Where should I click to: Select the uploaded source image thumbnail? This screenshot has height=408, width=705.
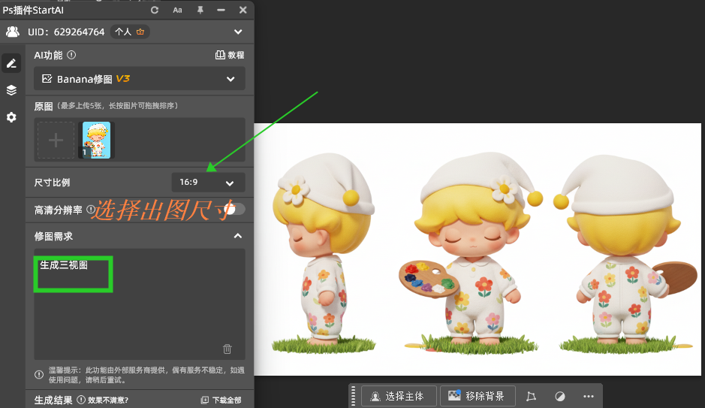tap(96, 140)
